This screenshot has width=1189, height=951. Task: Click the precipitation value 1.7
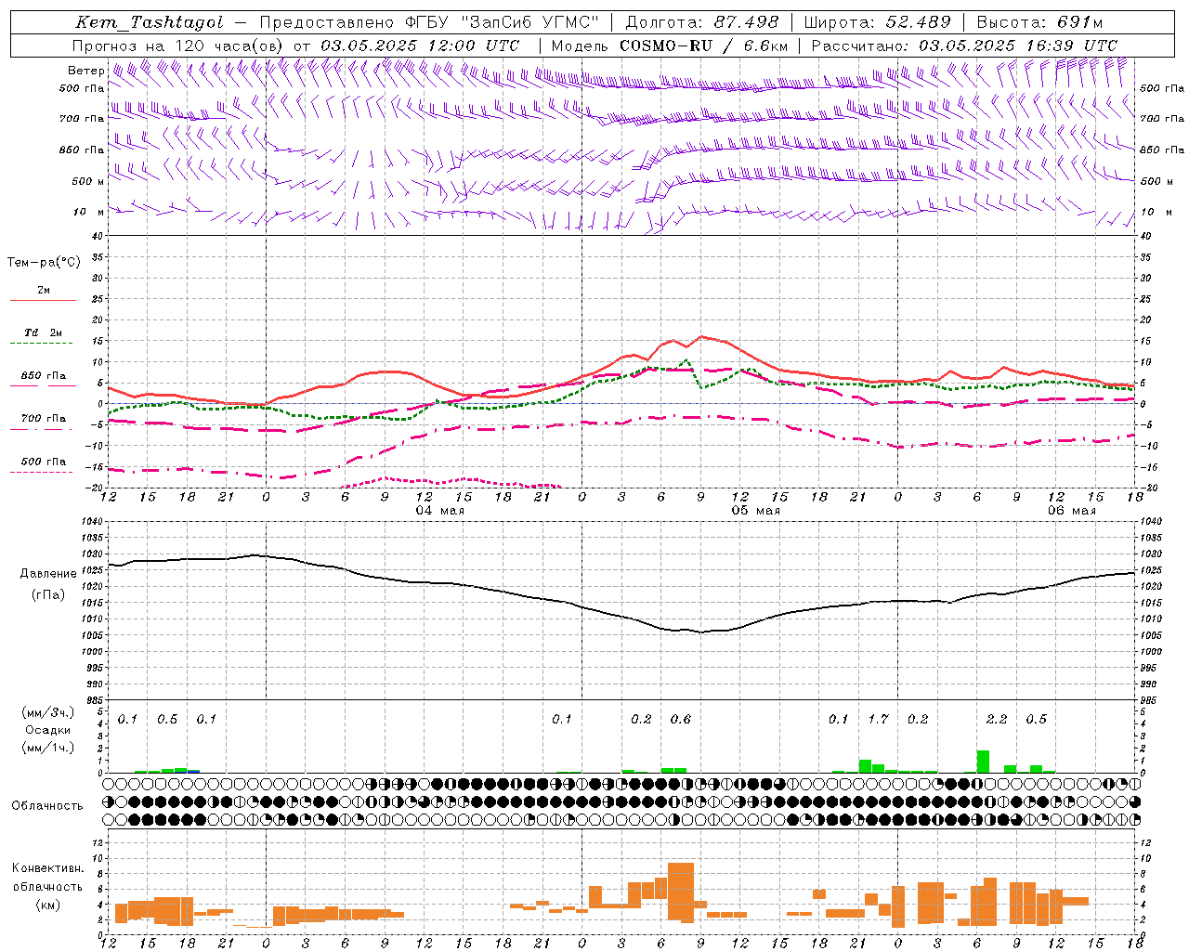tap(878, 719)
